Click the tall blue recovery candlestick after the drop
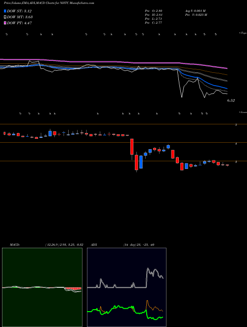Viewport: 247px width, 327px height. pos(141,162)
